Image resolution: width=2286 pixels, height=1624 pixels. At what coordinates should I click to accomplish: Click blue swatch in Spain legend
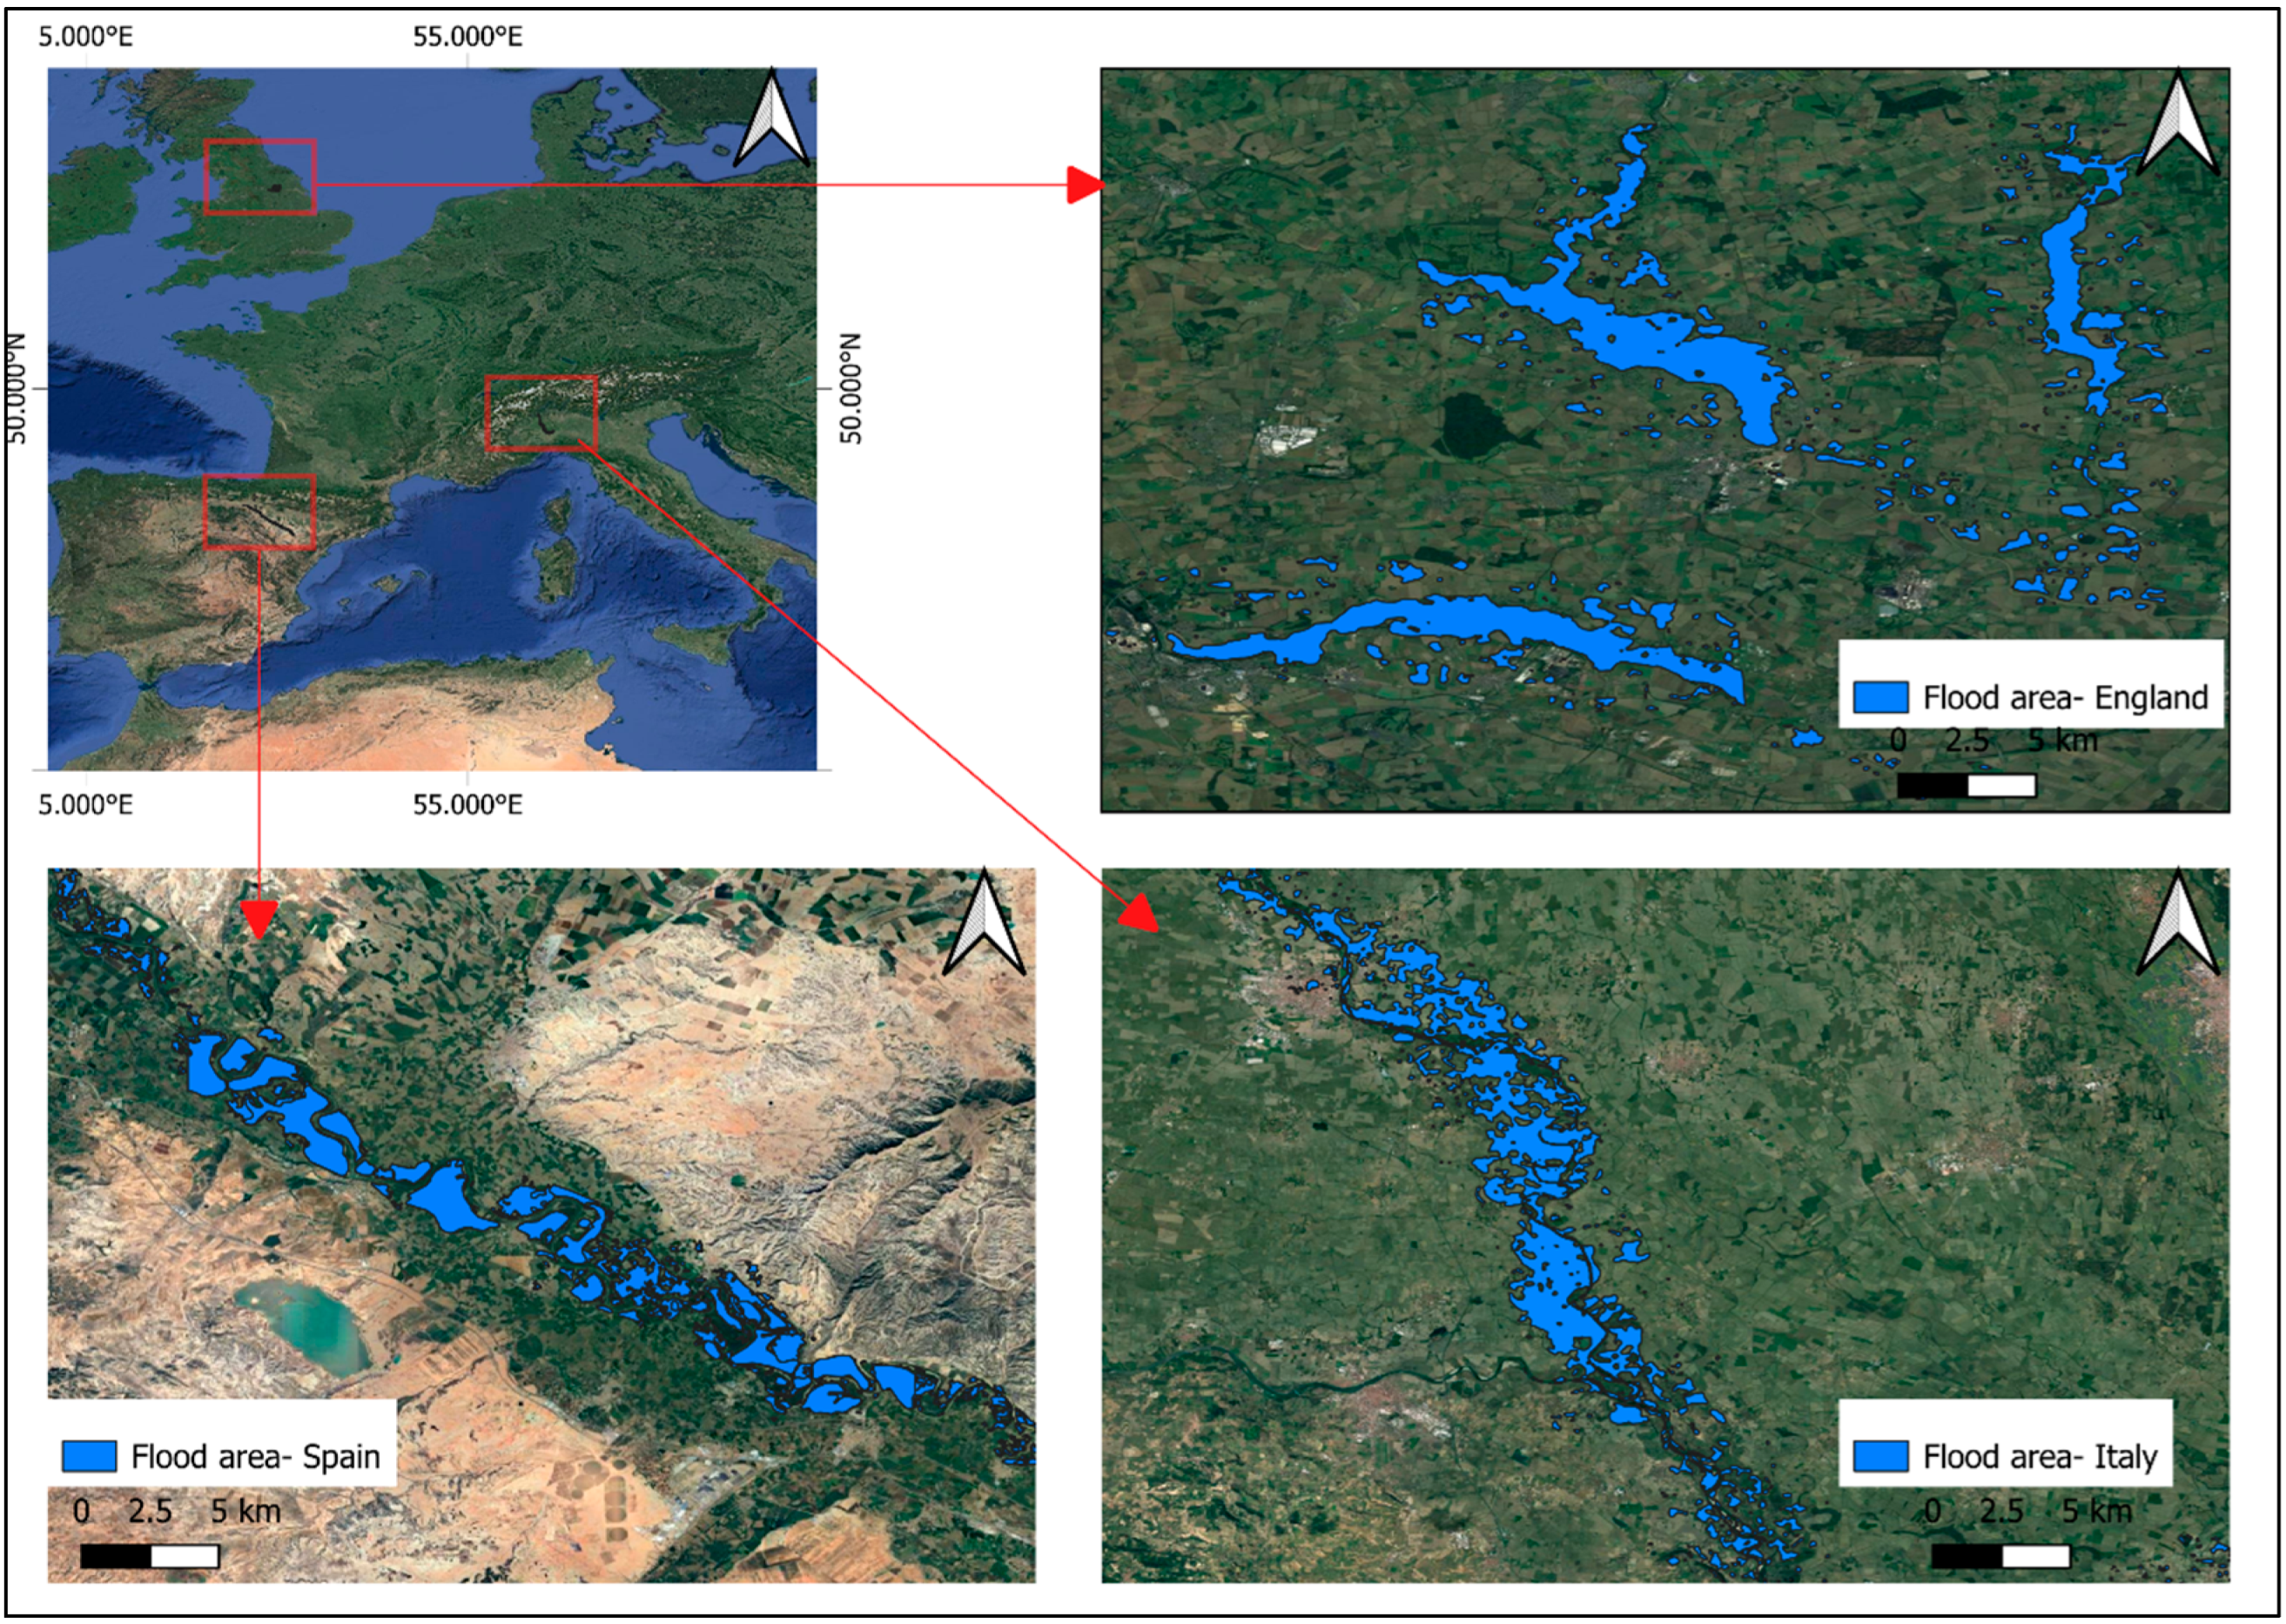coord(89,1456)
